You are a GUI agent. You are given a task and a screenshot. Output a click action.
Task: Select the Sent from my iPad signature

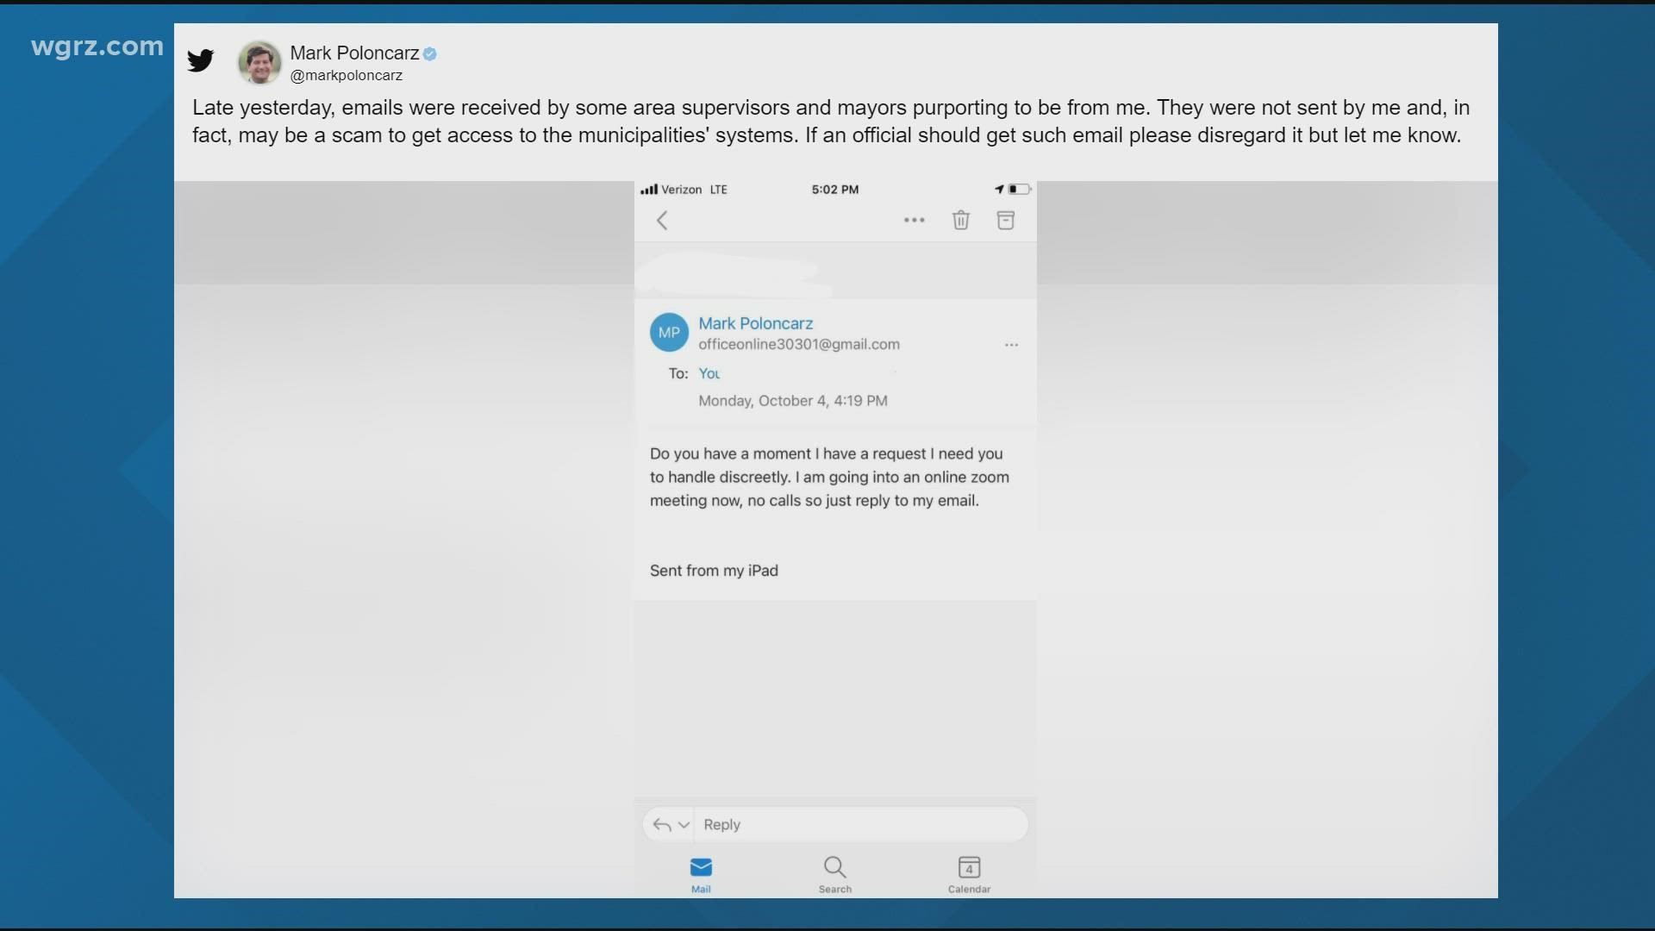coord(714,571)
